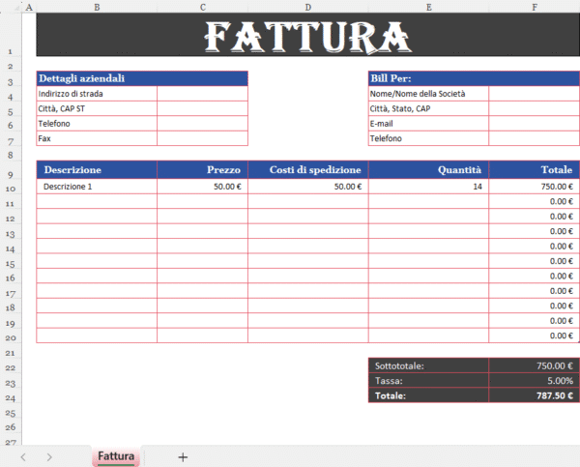Viewport: 580px width, 467px height.
Task: Click empty field beside Nome/Nome della Società
Action: click(x=535, y=94)
